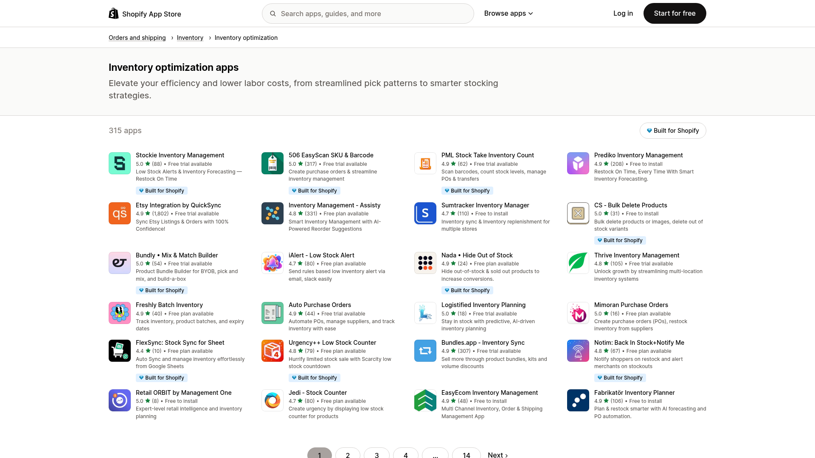This screenshot has height=458, width=815.
Task: Toggle the Built for Shopify filter
Action: tap(673, 131)
